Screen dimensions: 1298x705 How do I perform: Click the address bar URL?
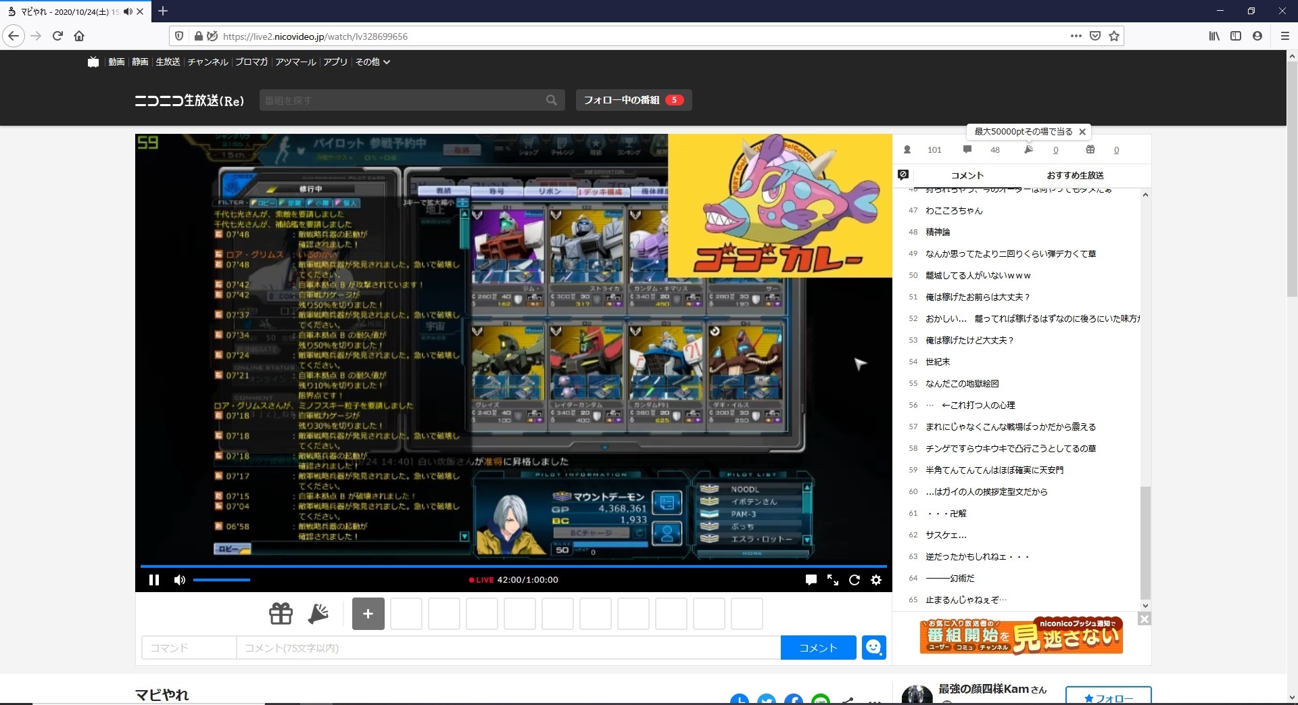(x=315, y=37)
